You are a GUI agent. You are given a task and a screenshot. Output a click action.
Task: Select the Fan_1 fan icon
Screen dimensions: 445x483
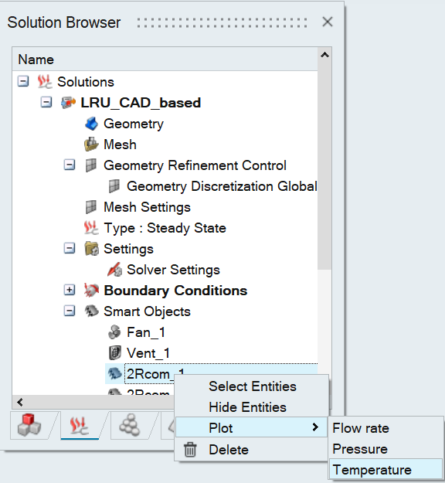[x=114, y=332]
